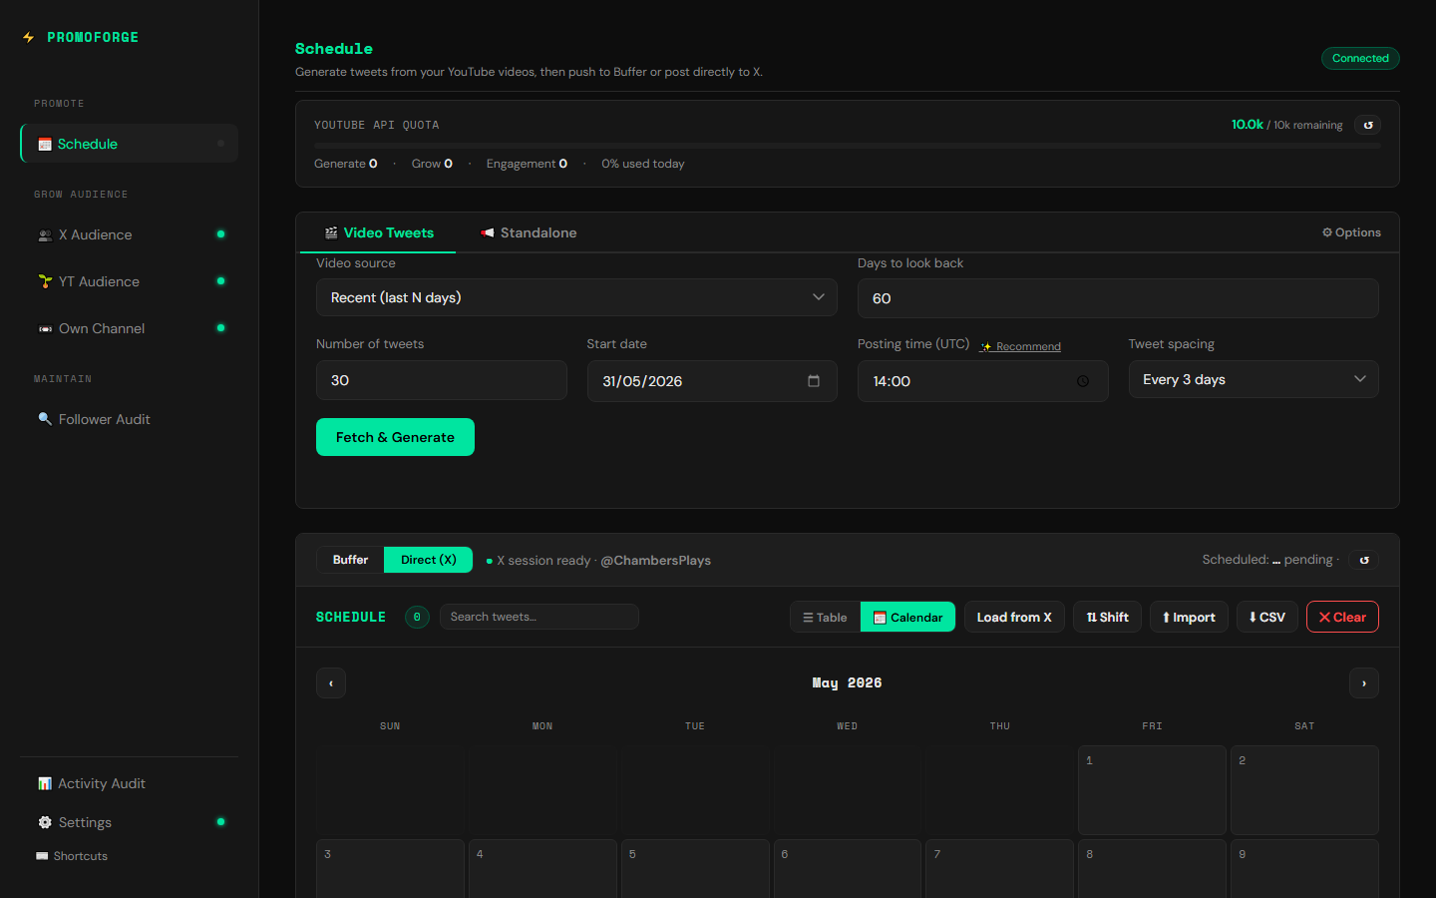This screenshot has width=1436, height=898.
Task: Open Follower Audit page
Action: pyautogui.click(x=129, y=419)
